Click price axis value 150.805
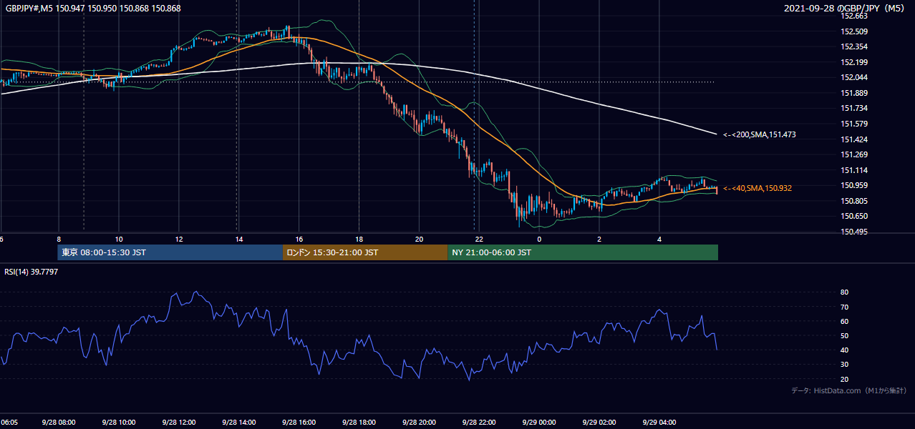 (x=855, y=201)
